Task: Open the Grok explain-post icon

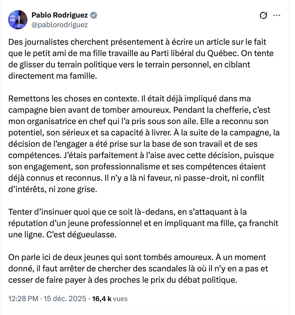Action: tap(263, 16)
